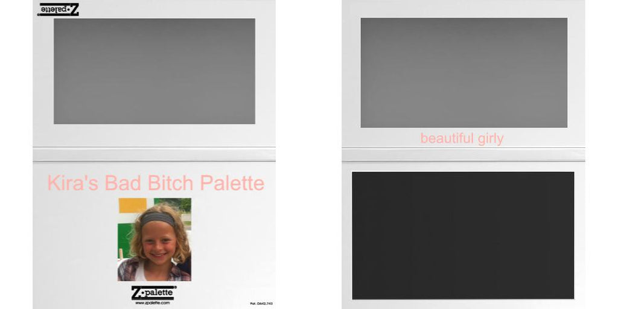This screenshot has height=309, width=618.
Task: Click the upside-down Z-palette logo
Action: coord(58,9)
